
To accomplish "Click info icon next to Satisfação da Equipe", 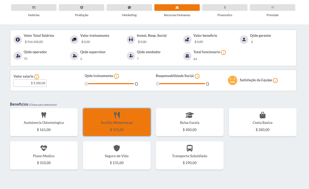I will click(275, 80).
